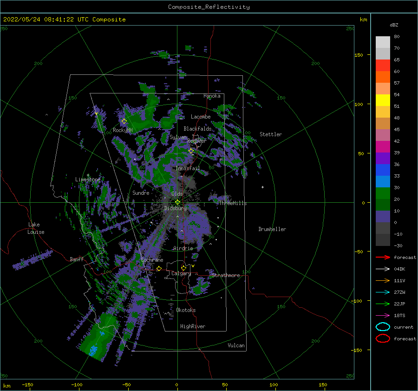Click the white plus marker below Stettler
Image resolution: width=418 pixels, height=391 pixels.
pos(262,187)
